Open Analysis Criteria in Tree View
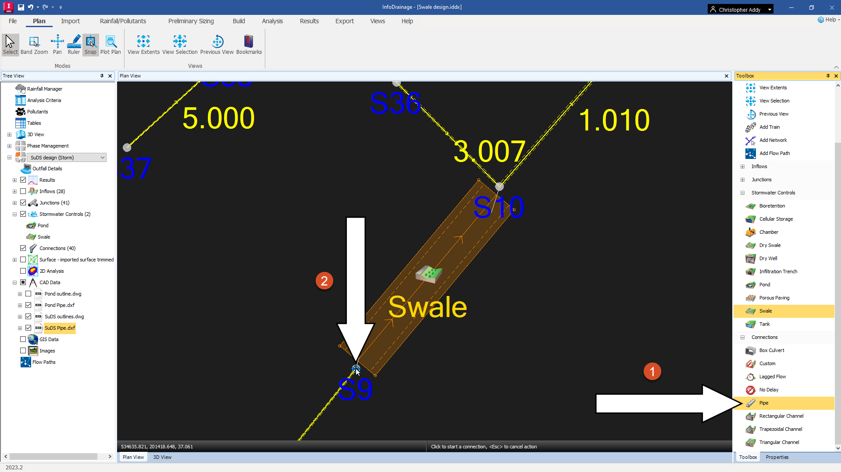Viewport: 841px width, 472px height. click(44, 100)
